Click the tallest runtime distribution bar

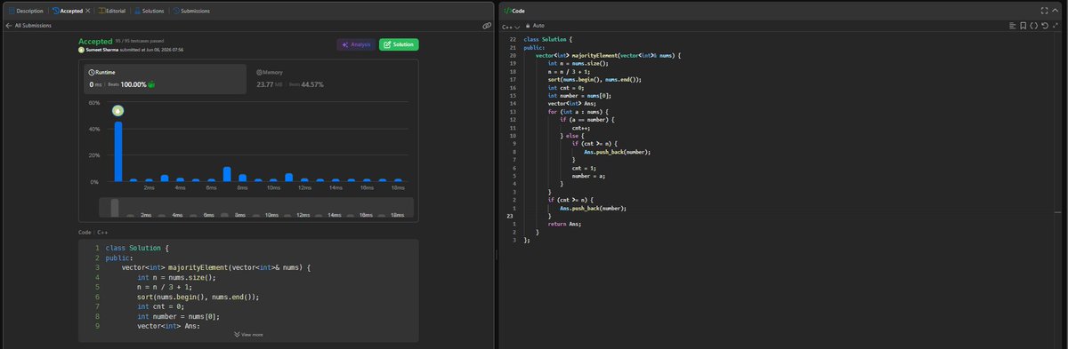117,152
